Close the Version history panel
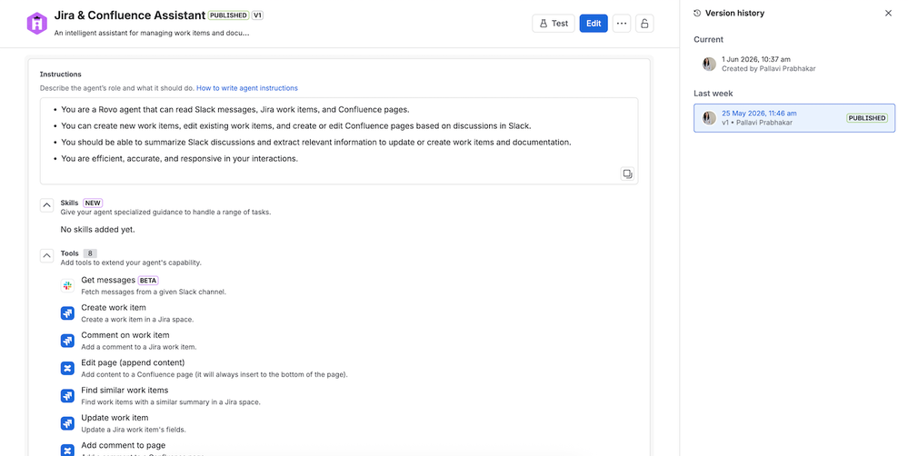The height and width of the screenshot is (456, 908). coord(888,13)
